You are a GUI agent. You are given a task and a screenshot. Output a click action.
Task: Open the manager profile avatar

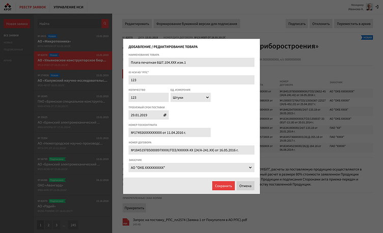[369, 7]
